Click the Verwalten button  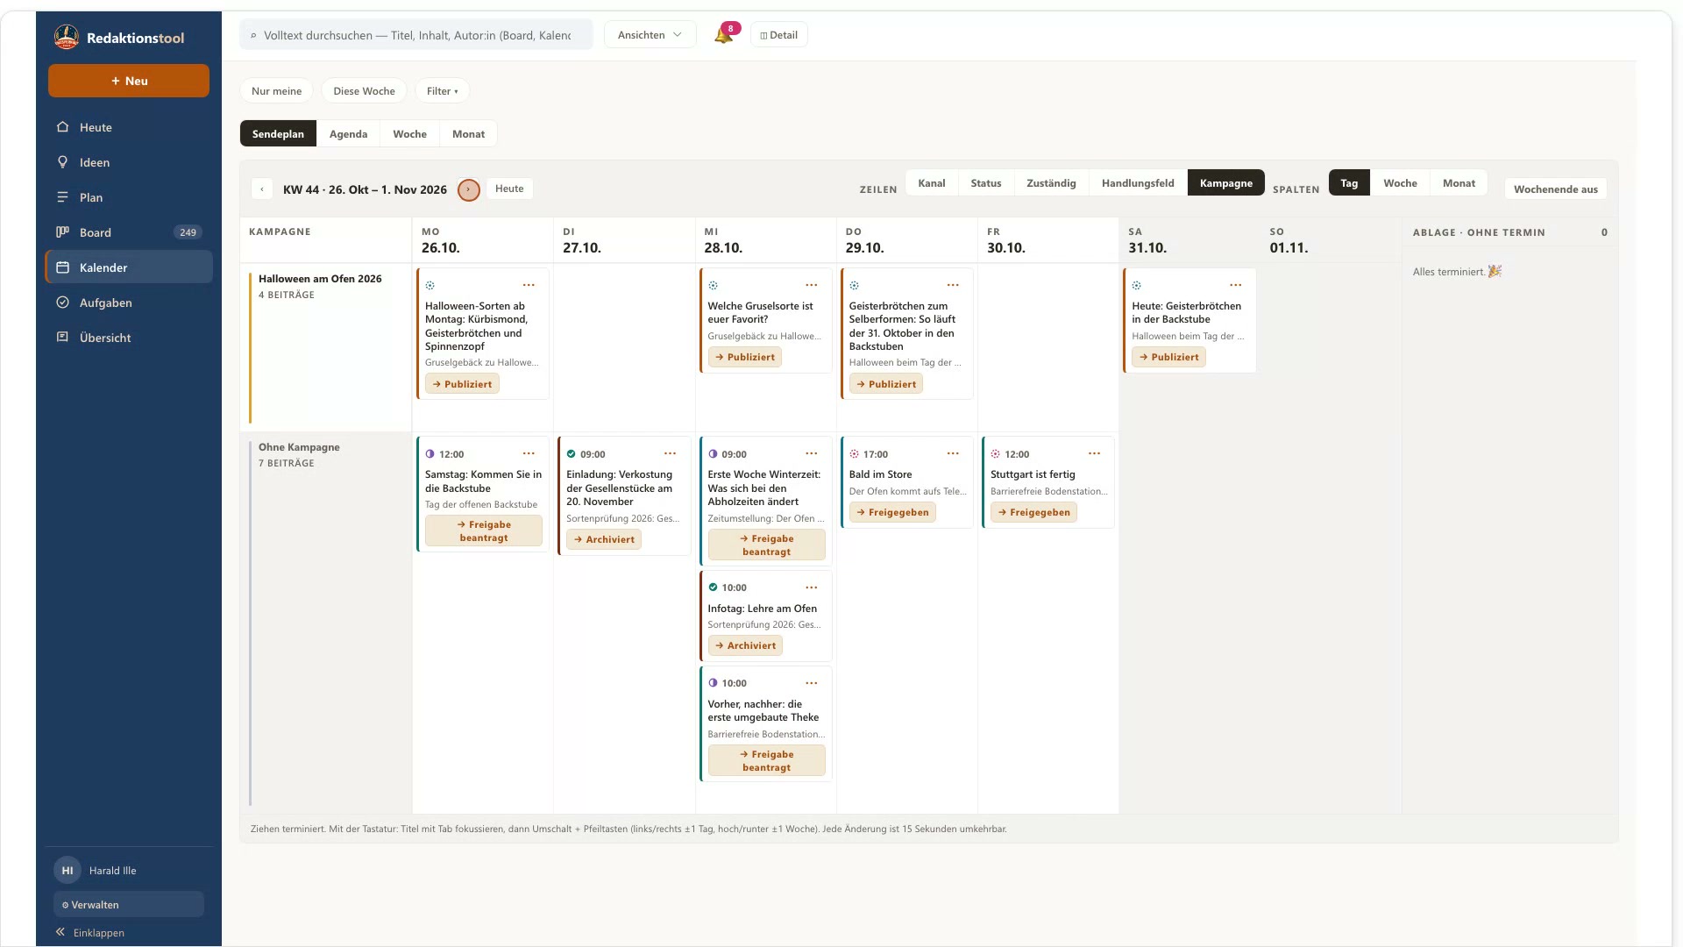[129, 904]
